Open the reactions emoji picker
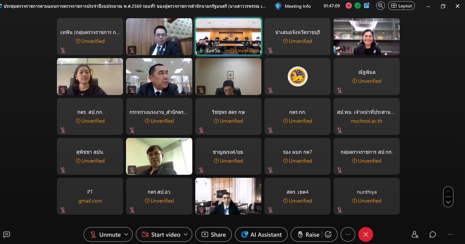Image resolution: width=465 pixels, height=244 pixels. pos(328,235)
